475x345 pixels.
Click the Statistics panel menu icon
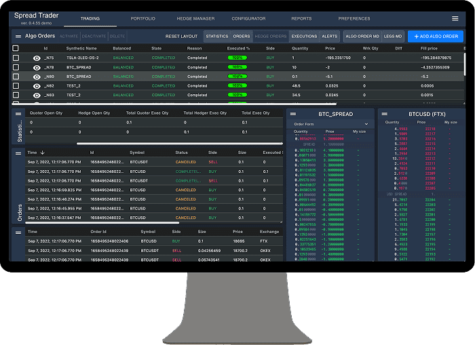point(18,113)
